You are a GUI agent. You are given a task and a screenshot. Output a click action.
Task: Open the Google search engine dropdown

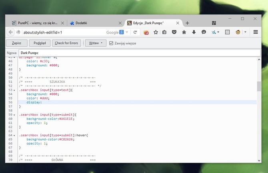[122, 32]
